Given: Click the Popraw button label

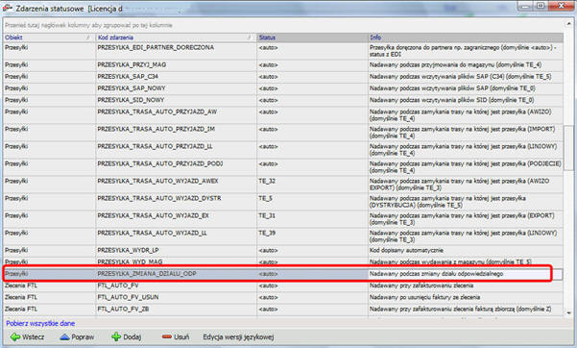Looking at the screenshot, I should pos(83,336).
